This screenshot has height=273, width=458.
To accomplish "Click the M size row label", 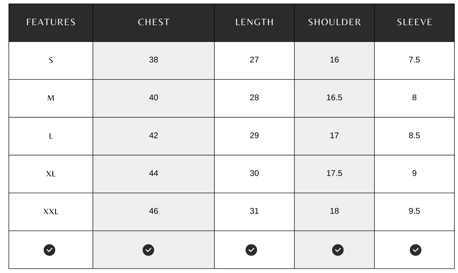I will [x=51, y=98].
